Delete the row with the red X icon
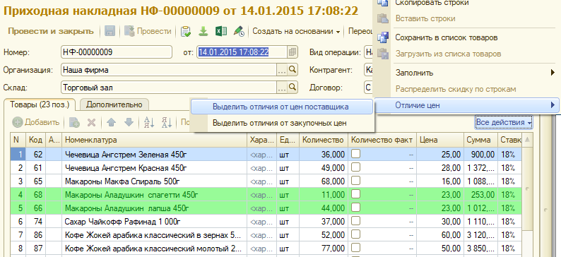 tap(92, 122)
